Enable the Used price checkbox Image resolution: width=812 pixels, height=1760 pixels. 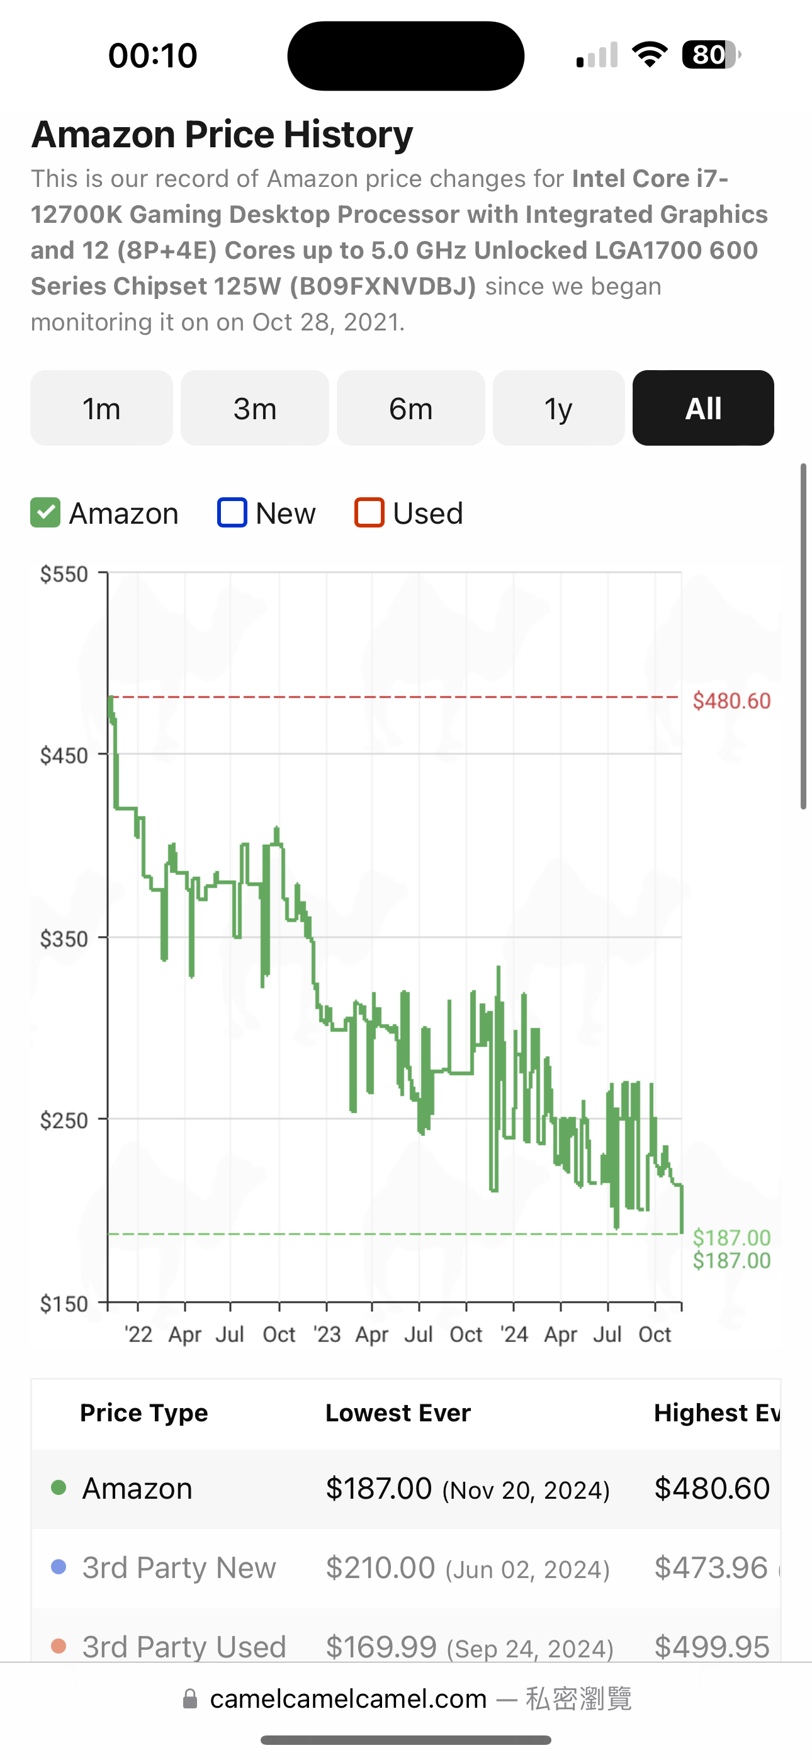pyautogui.click(x=369, y=512)
